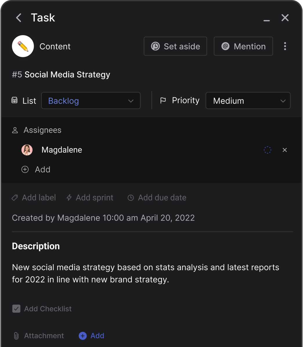Click the Mention button
The height and width of the screenshot is (347, 303).
243,46
